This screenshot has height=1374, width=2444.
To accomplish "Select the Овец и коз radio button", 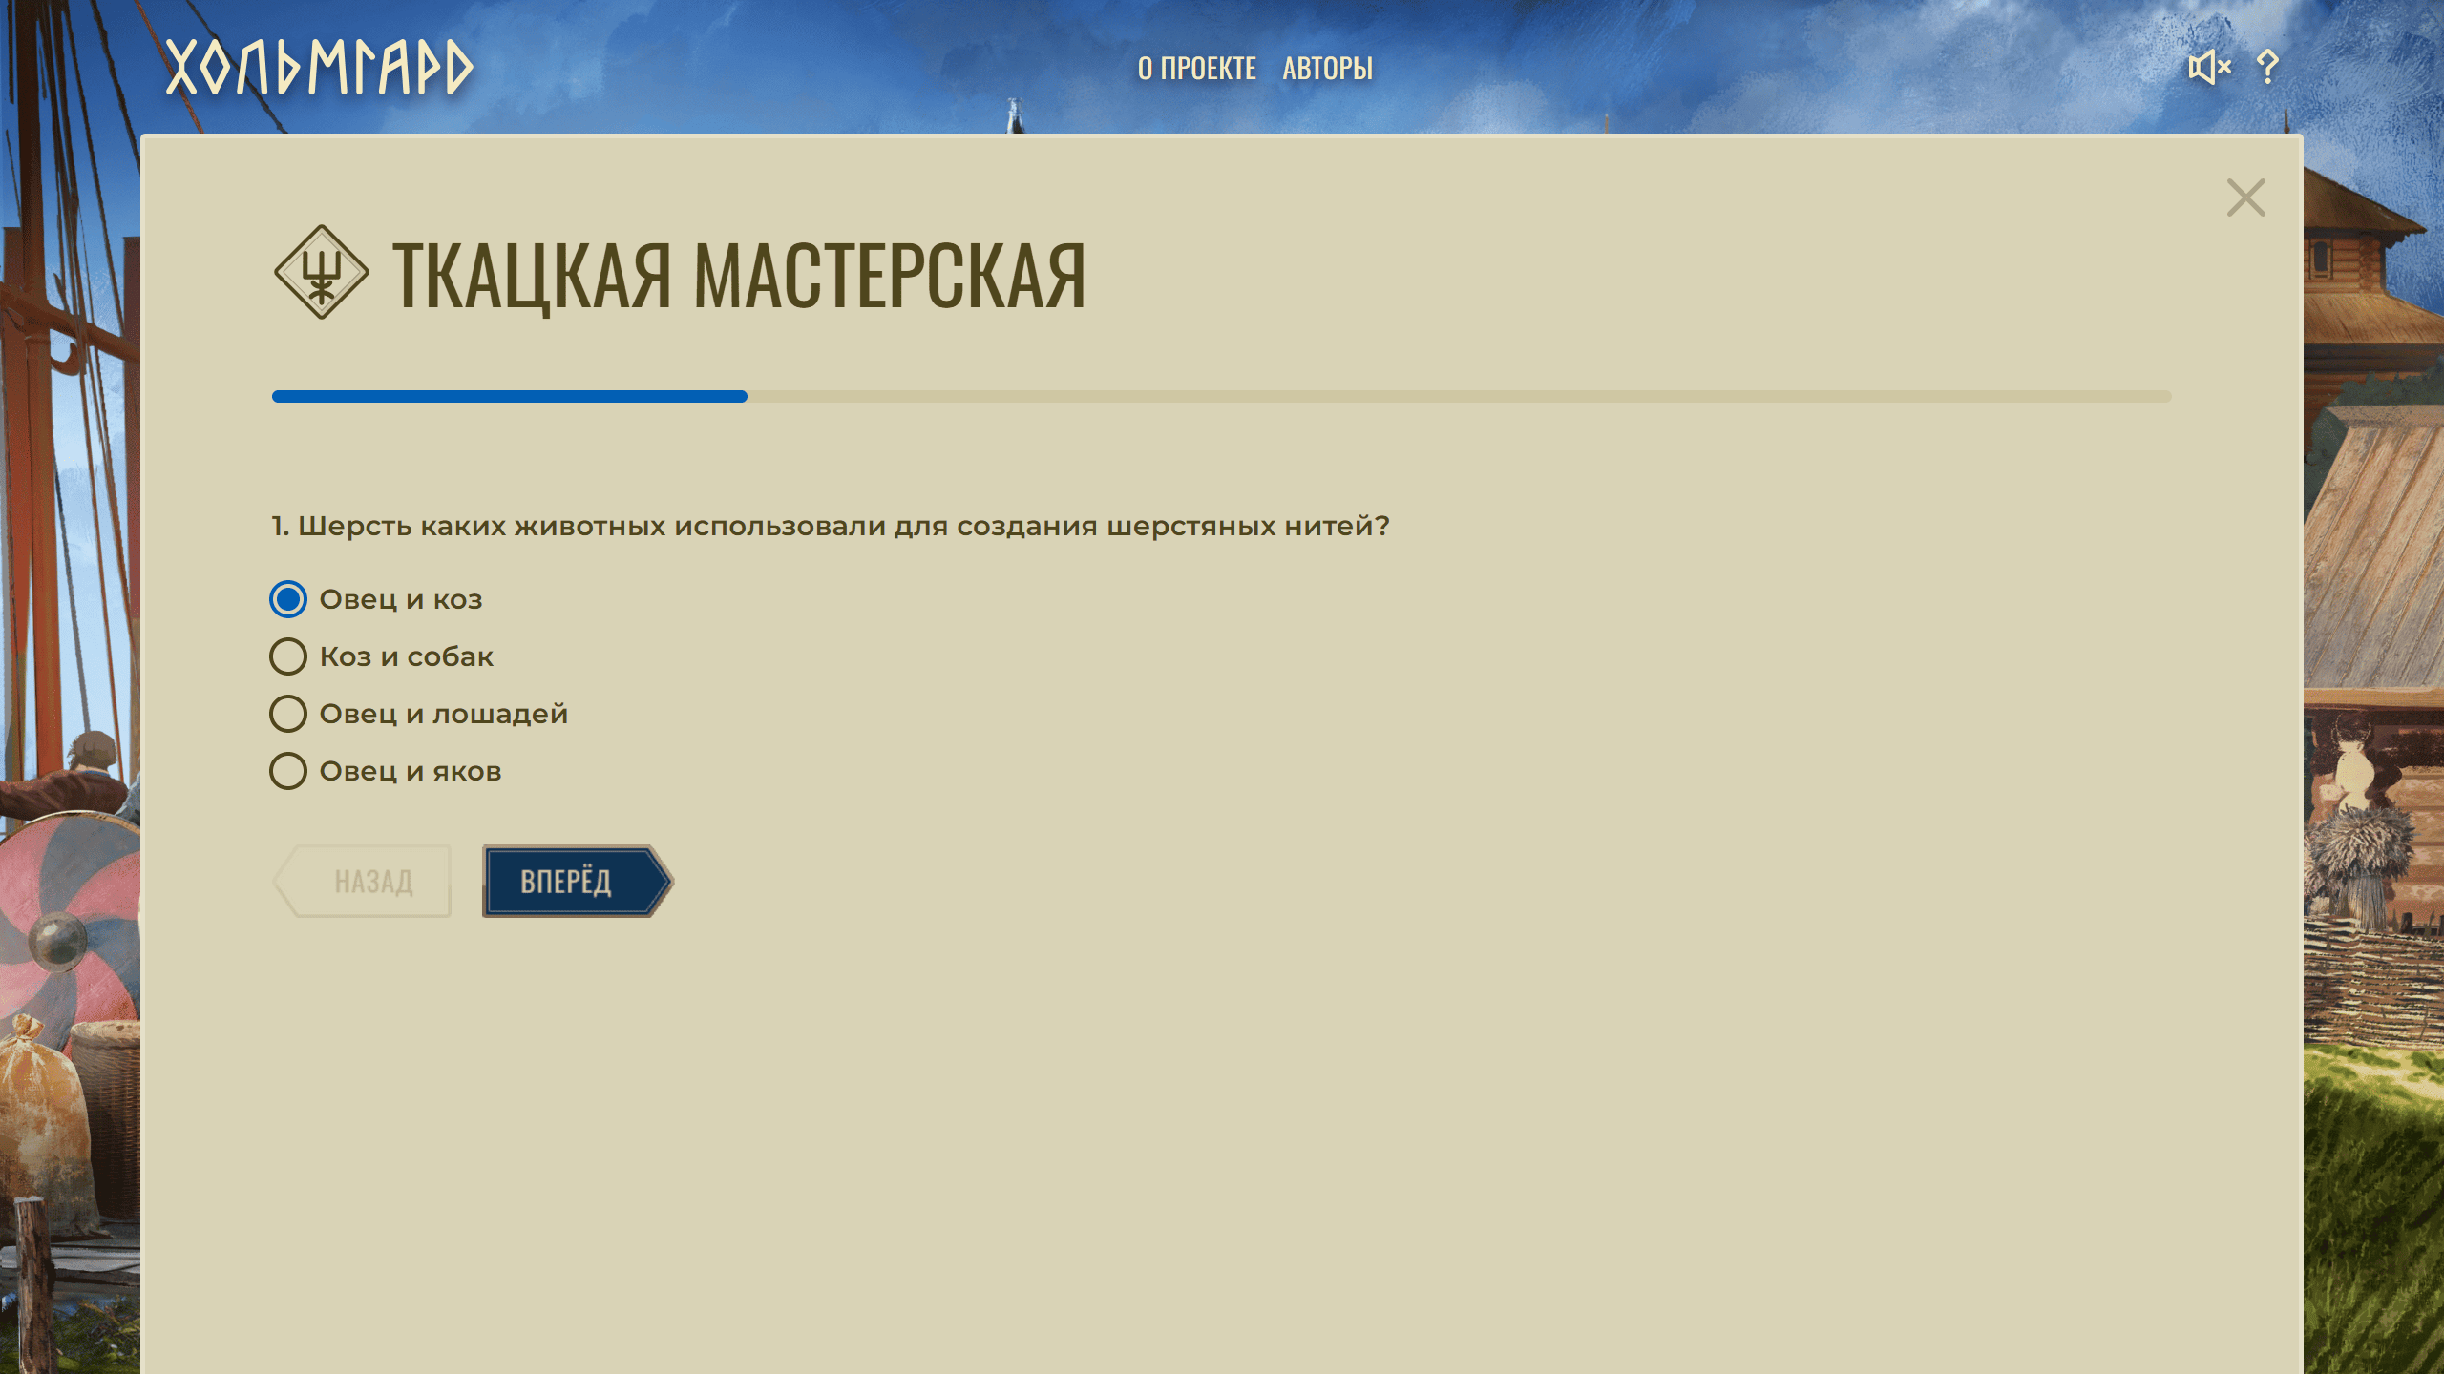I will [x=287, y=599].
